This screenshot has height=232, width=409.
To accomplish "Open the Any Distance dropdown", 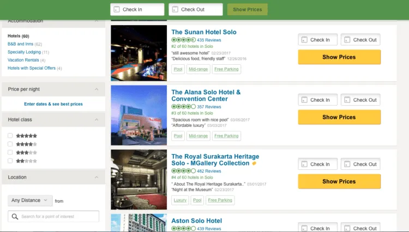I will pos(30,200).
